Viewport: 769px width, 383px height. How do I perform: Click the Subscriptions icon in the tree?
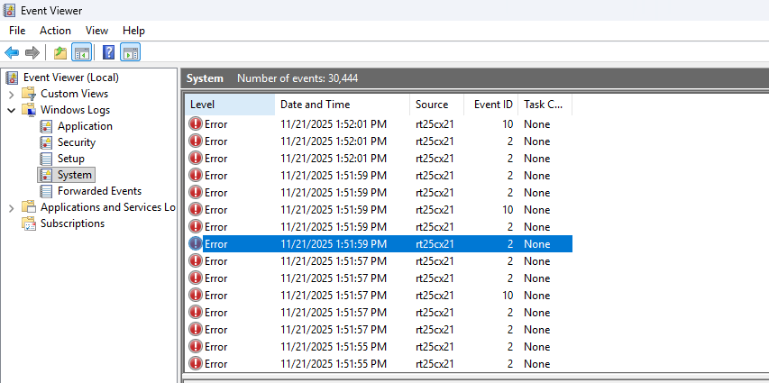29,223
